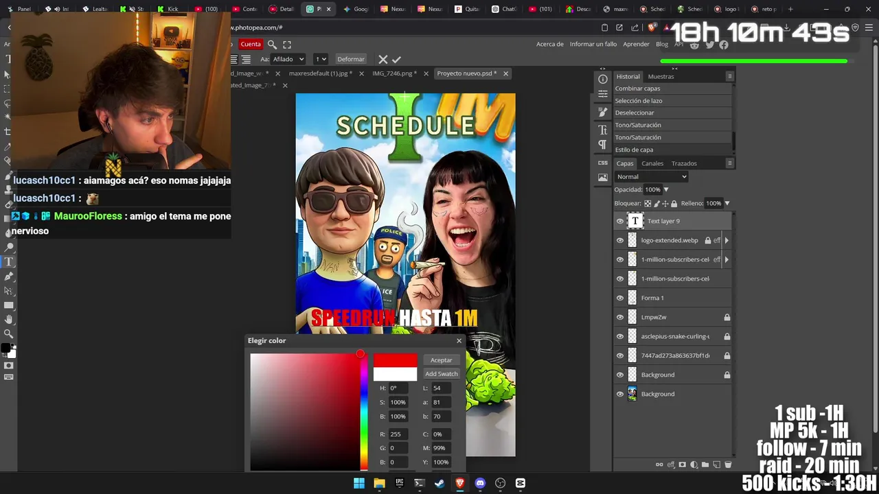Switch to the Trazados tab
The width and height of the screenshot is (879, 494).
pyautogui.click(x=684, y=163)
